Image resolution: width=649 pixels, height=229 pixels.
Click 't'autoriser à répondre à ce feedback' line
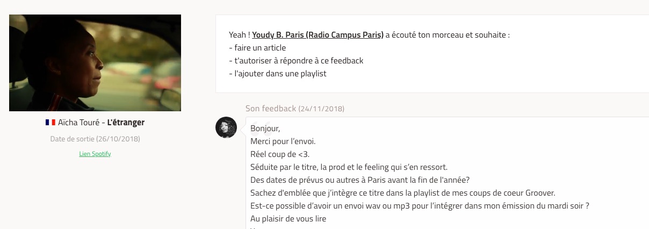point(296,61)
